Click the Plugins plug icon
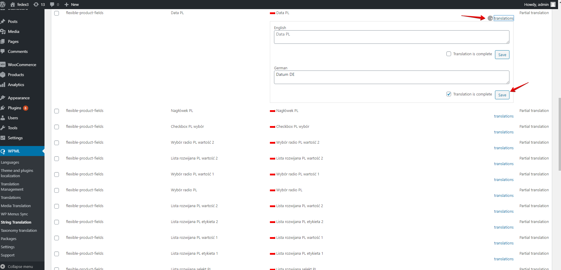Image resolution: width=561 pixels, height=270 pixels. point(3,108)
